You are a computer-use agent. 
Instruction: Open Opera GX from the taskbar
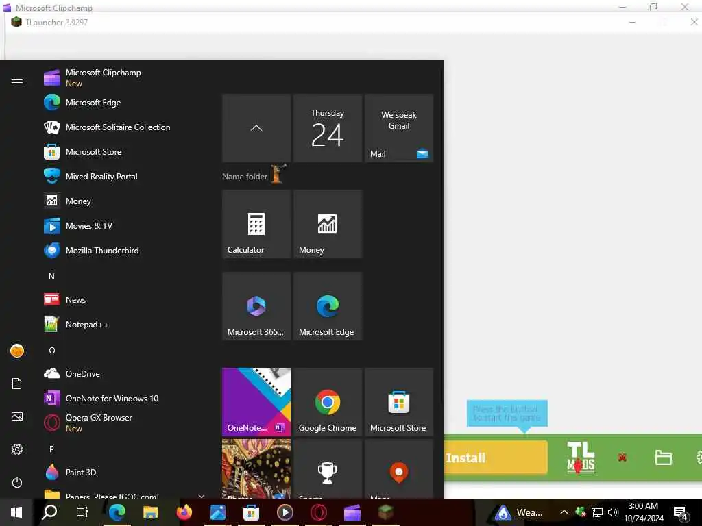click(x=318, y=512)
